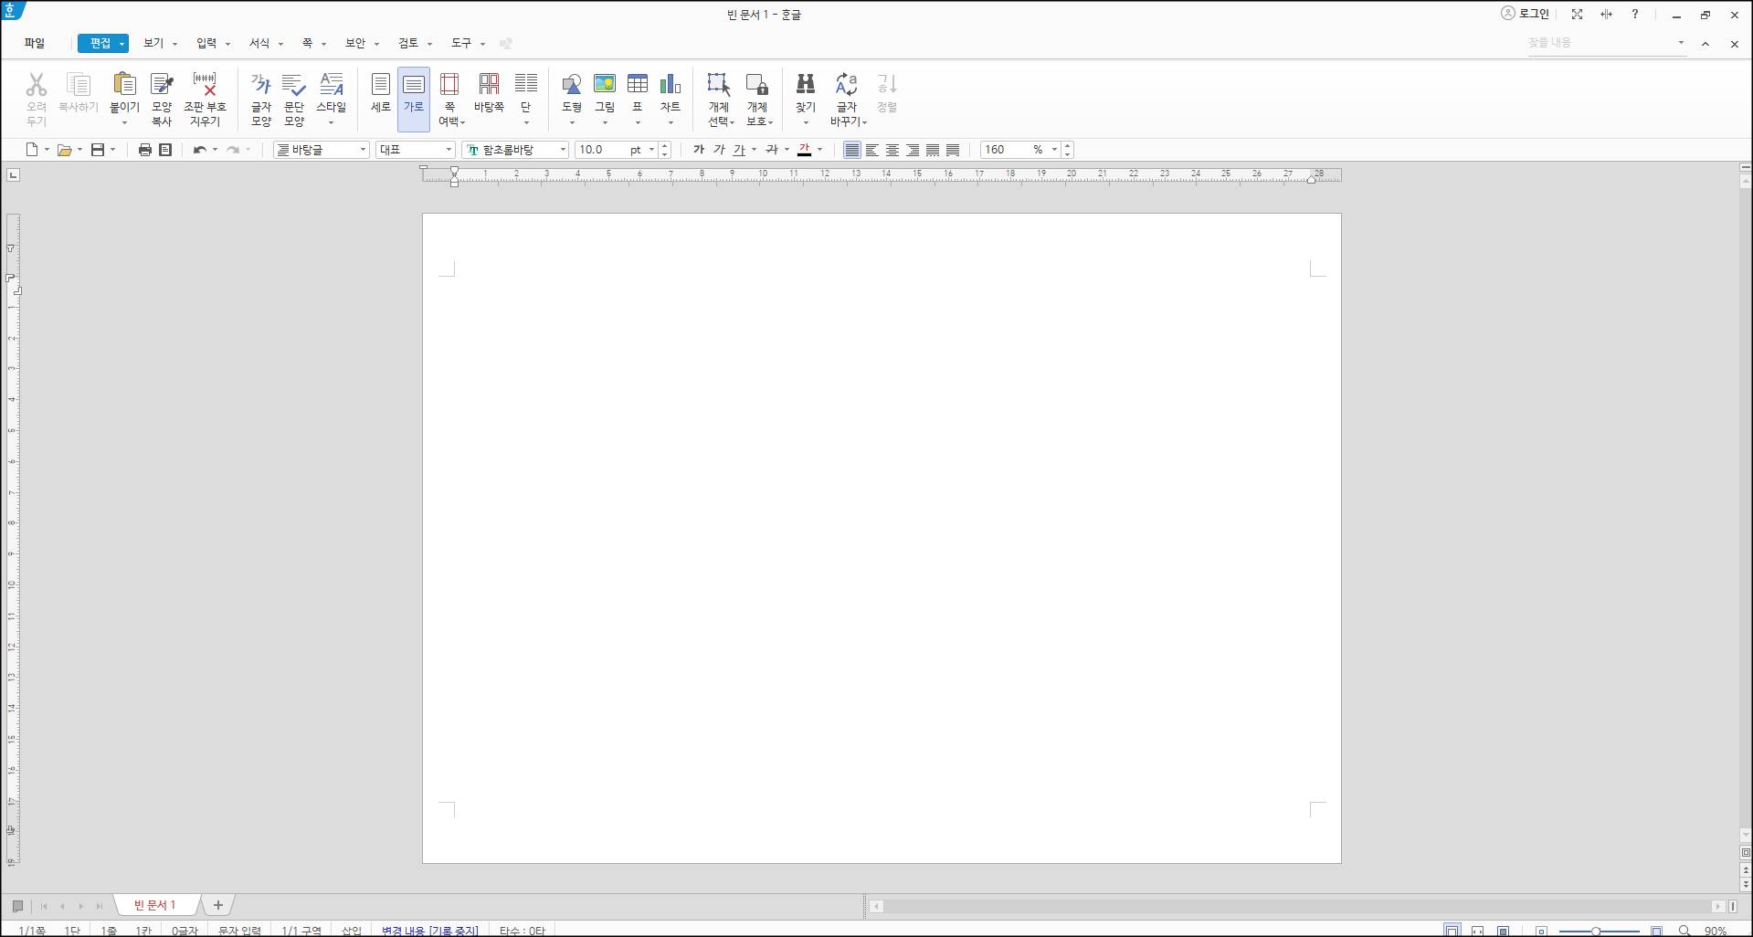This screenshot has height=937, width=1753.
Task: Click the print preview icon
Action: (x=165, y=150)
